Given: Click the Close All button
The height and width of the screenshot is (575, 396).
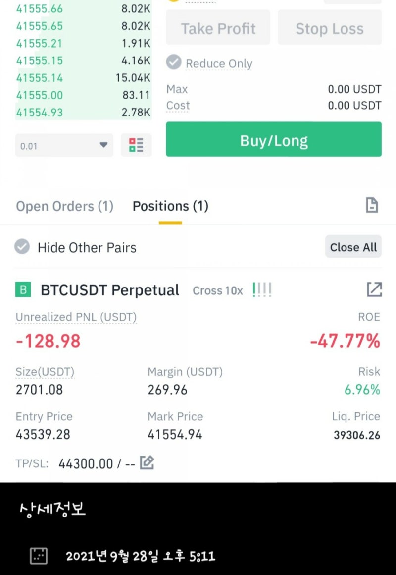Looking at the screenshot, I should [353, 247].
